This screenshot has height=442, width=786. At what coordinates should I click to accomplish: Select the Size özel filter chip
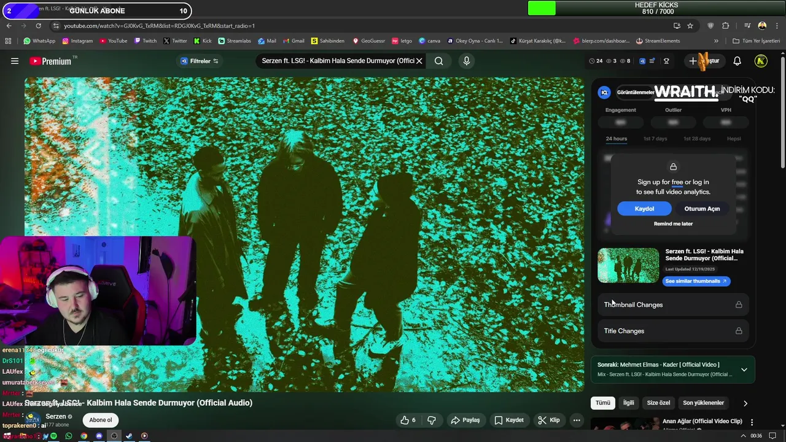658,403
